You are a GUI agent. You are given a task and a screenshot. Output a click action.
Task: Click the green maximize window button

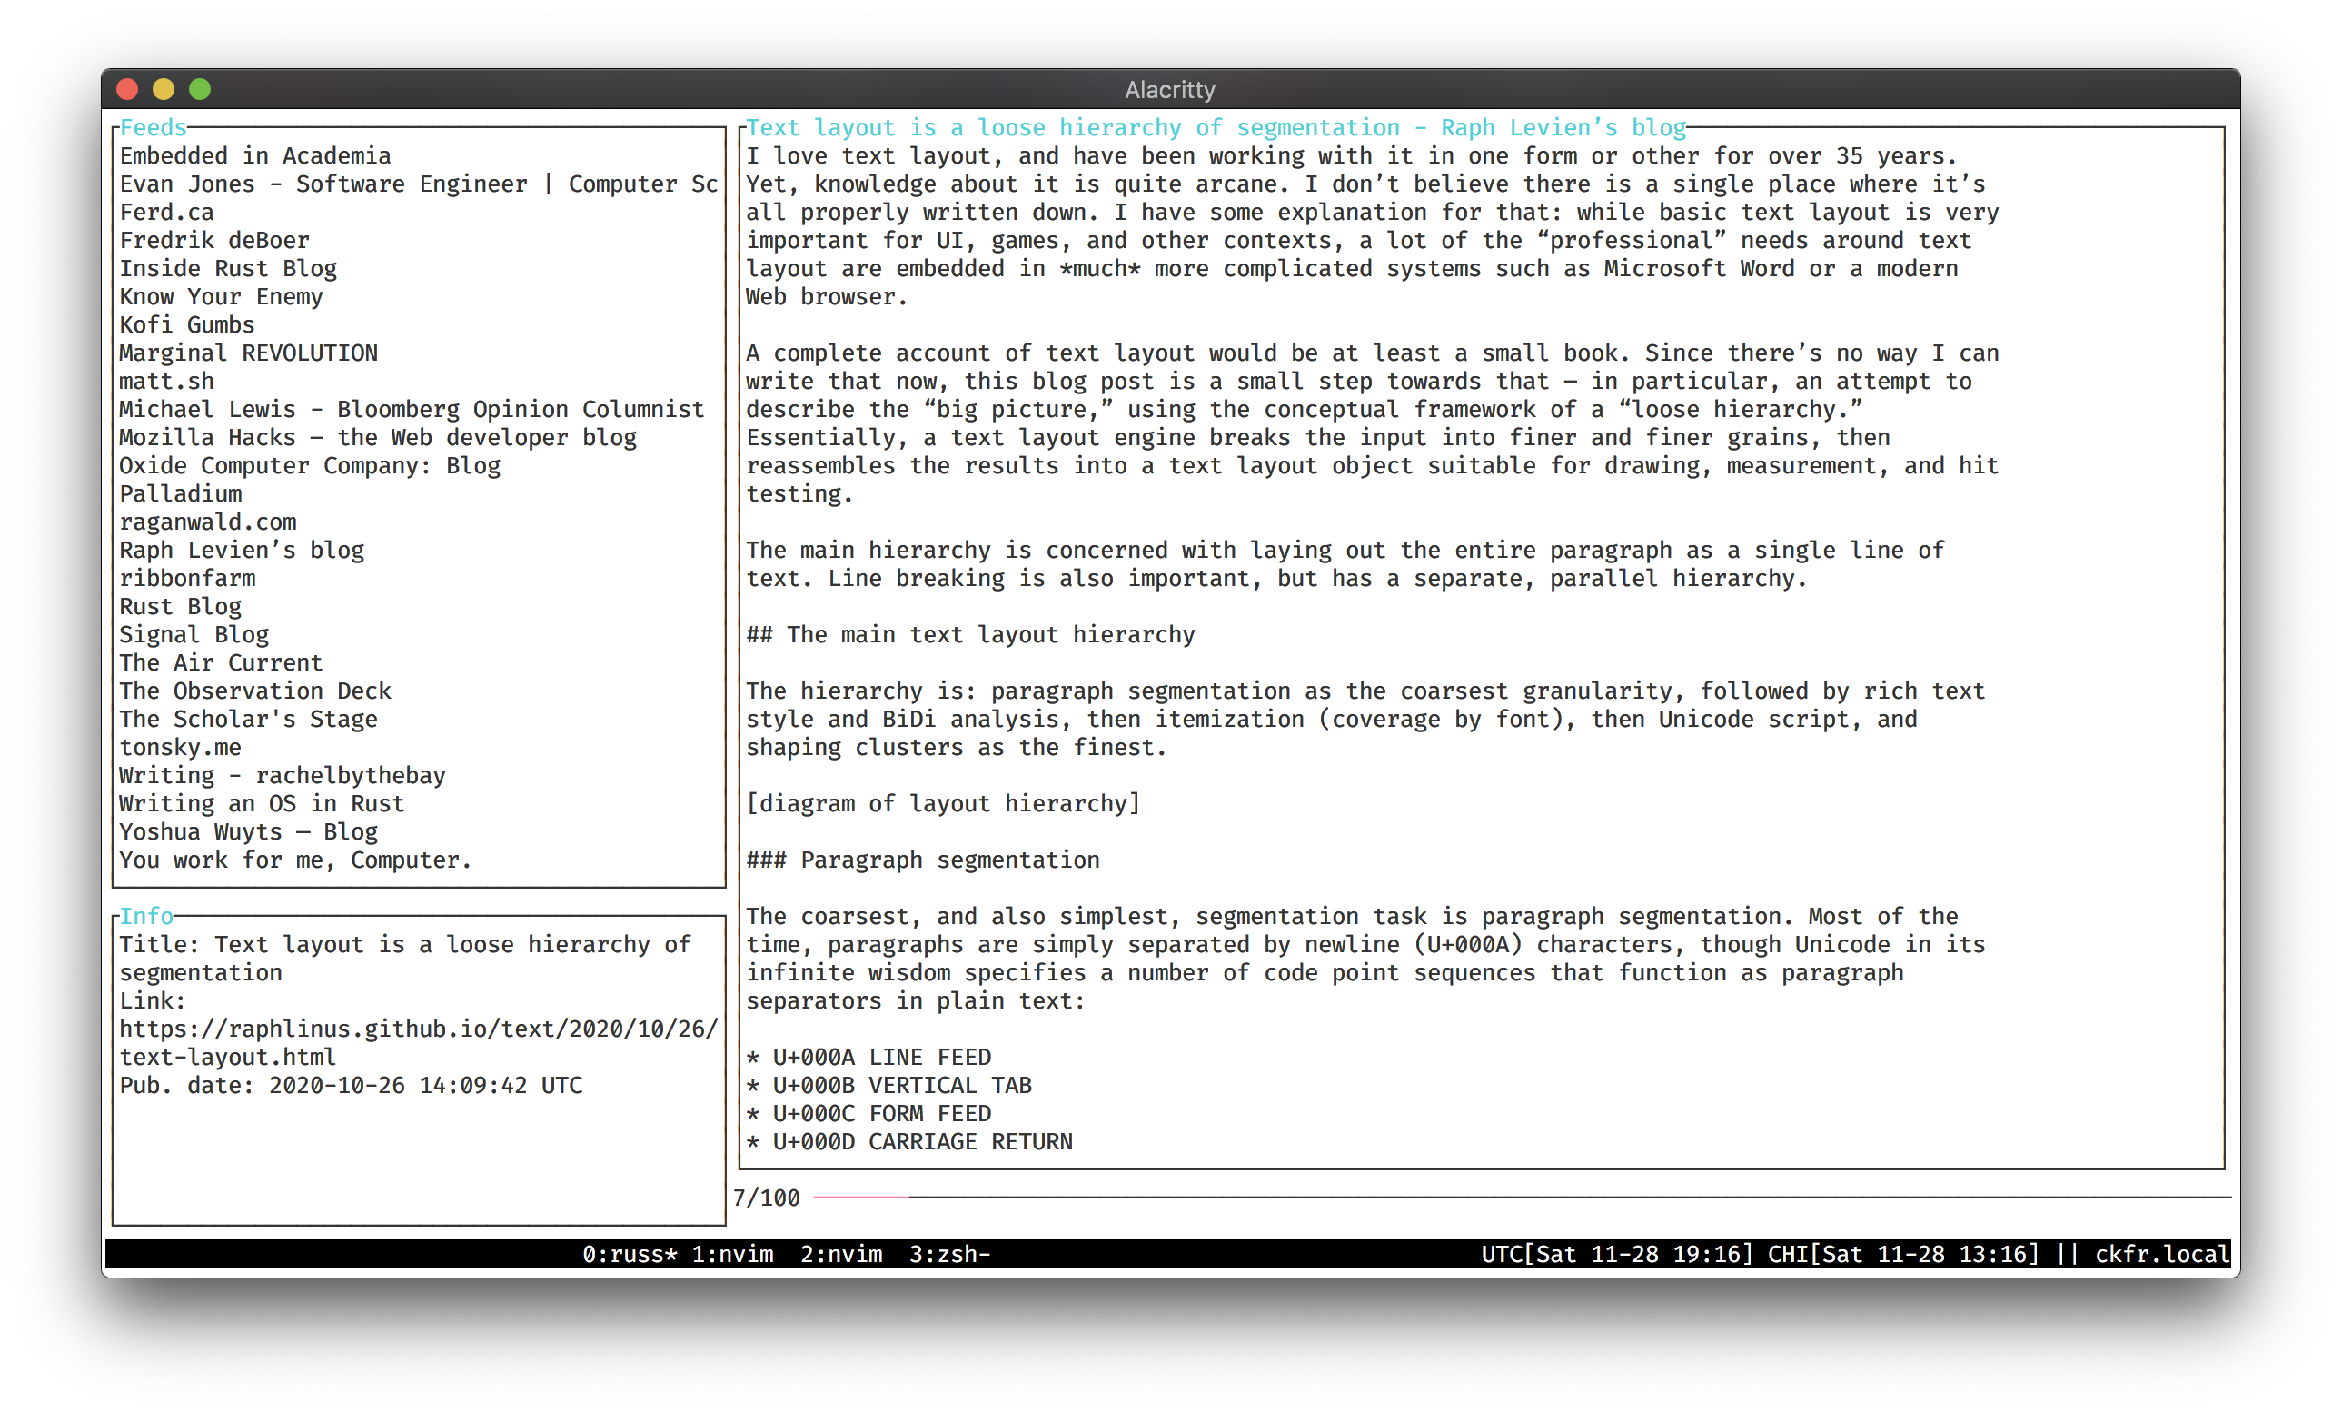pyautogui.click(x=200, y=89)
